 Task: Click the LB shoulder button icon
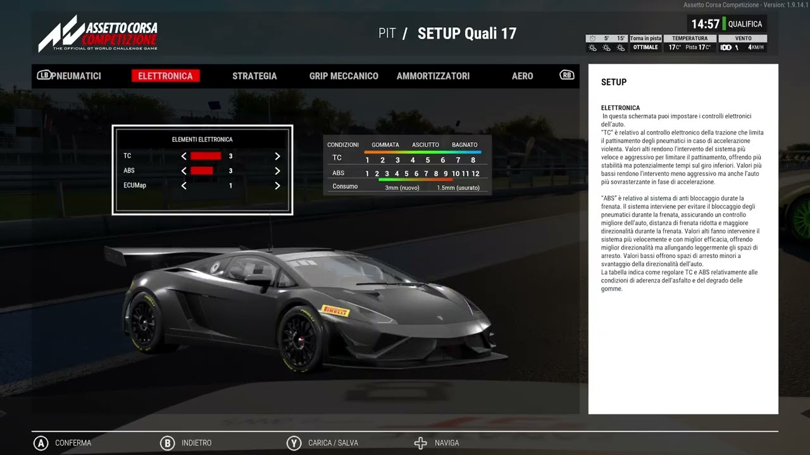[44, 75]
